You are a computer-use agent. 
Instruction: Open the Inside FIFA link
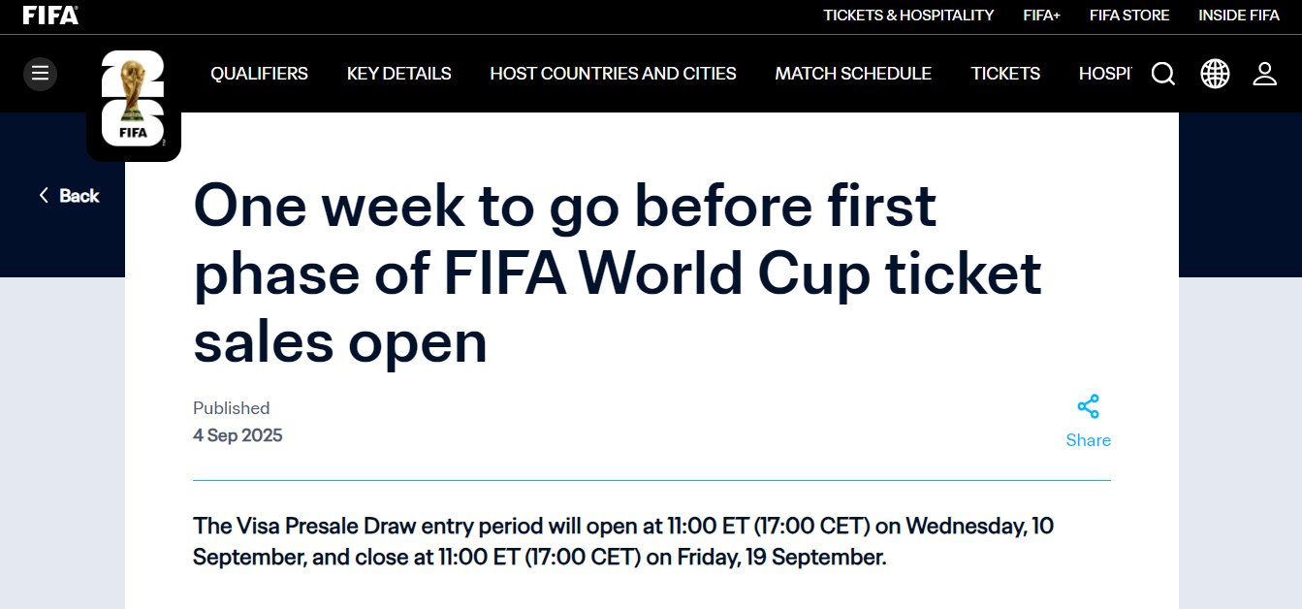point(1238,16)
